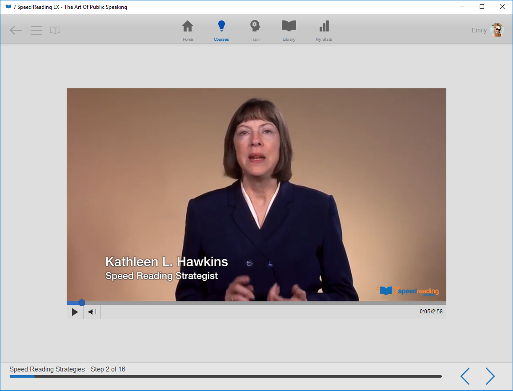The width and height of the screenshot is (513, 391).
Task: Advance to the next step with the right chevron
Action: (x=490, y=376)
